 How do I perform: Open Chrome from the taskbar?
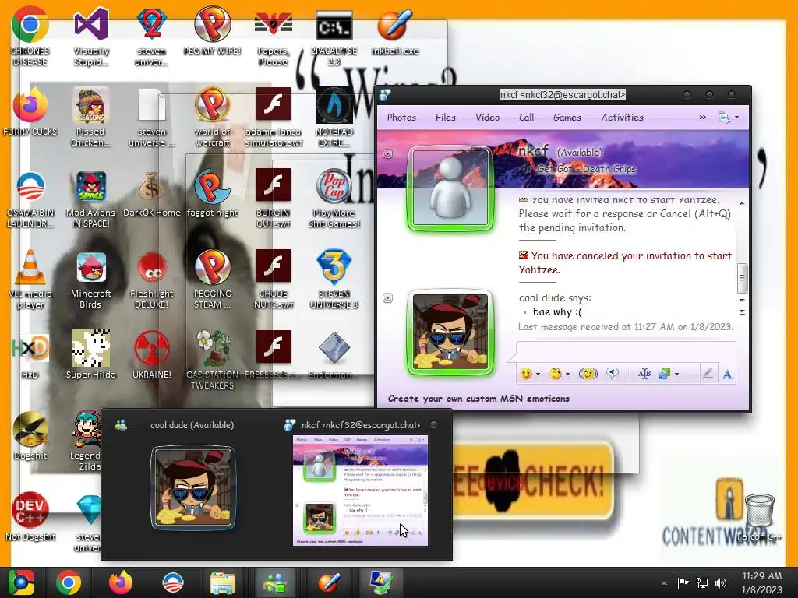click(x=69, y=582)
